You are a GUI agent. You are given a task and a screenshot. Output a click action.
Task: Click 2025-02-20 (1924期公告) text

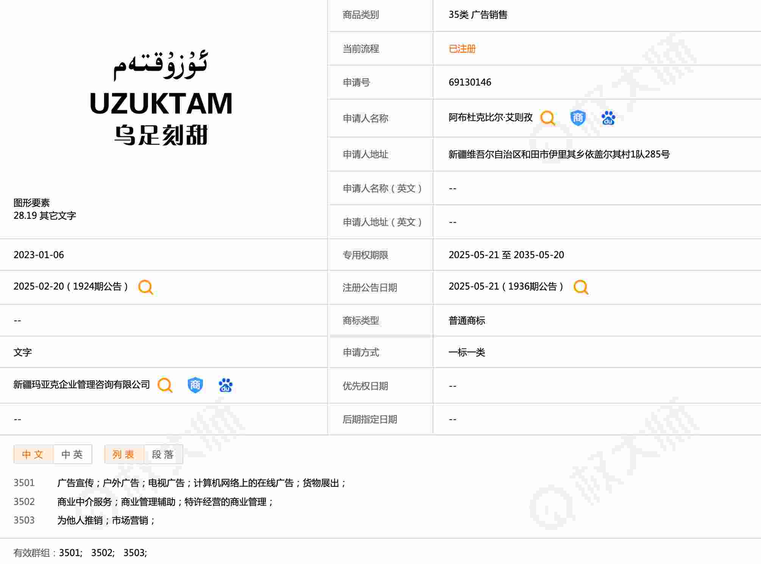point(71,286)
